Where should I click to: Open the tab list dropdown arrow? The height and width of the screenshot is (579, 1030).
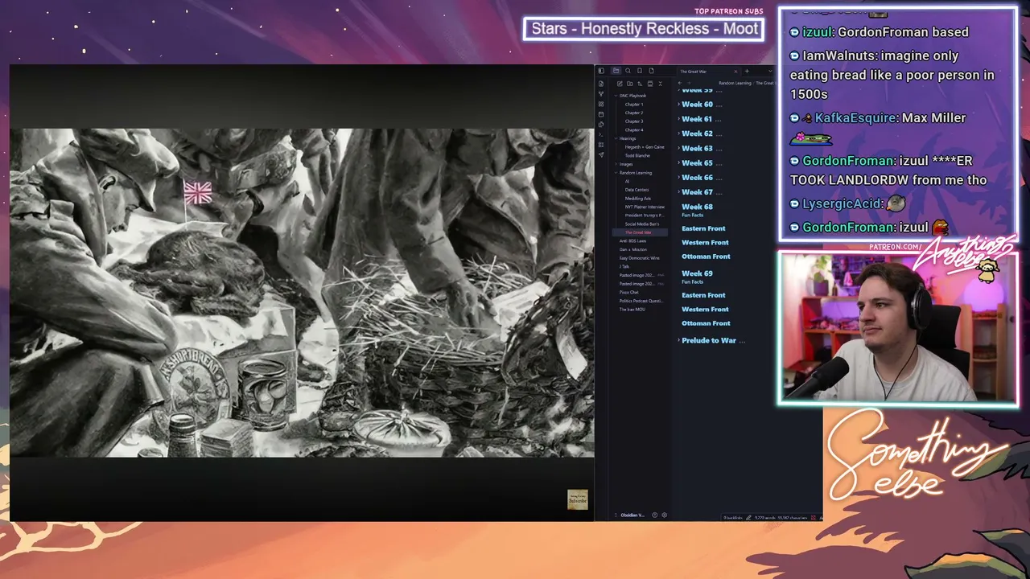(770, 72)
